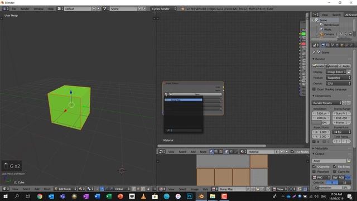Toggle the 3D manipulator widget icon
Screen dimensions: 357x201
[98, 189]
